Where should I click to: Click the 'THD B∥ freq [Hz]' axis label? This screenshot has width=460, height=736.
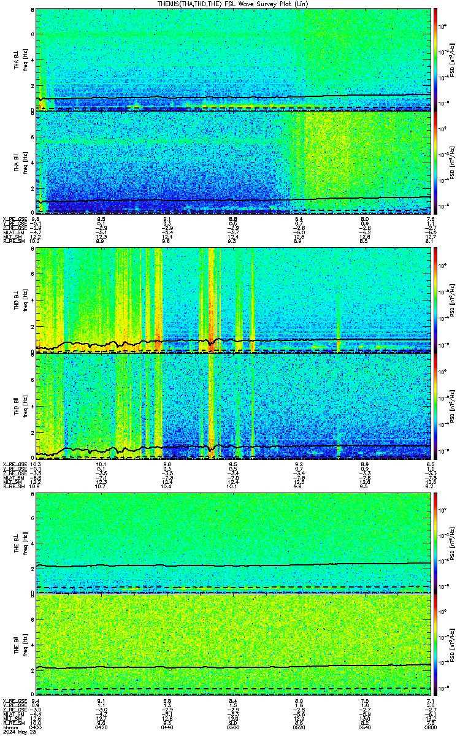[x=20, y=406]
